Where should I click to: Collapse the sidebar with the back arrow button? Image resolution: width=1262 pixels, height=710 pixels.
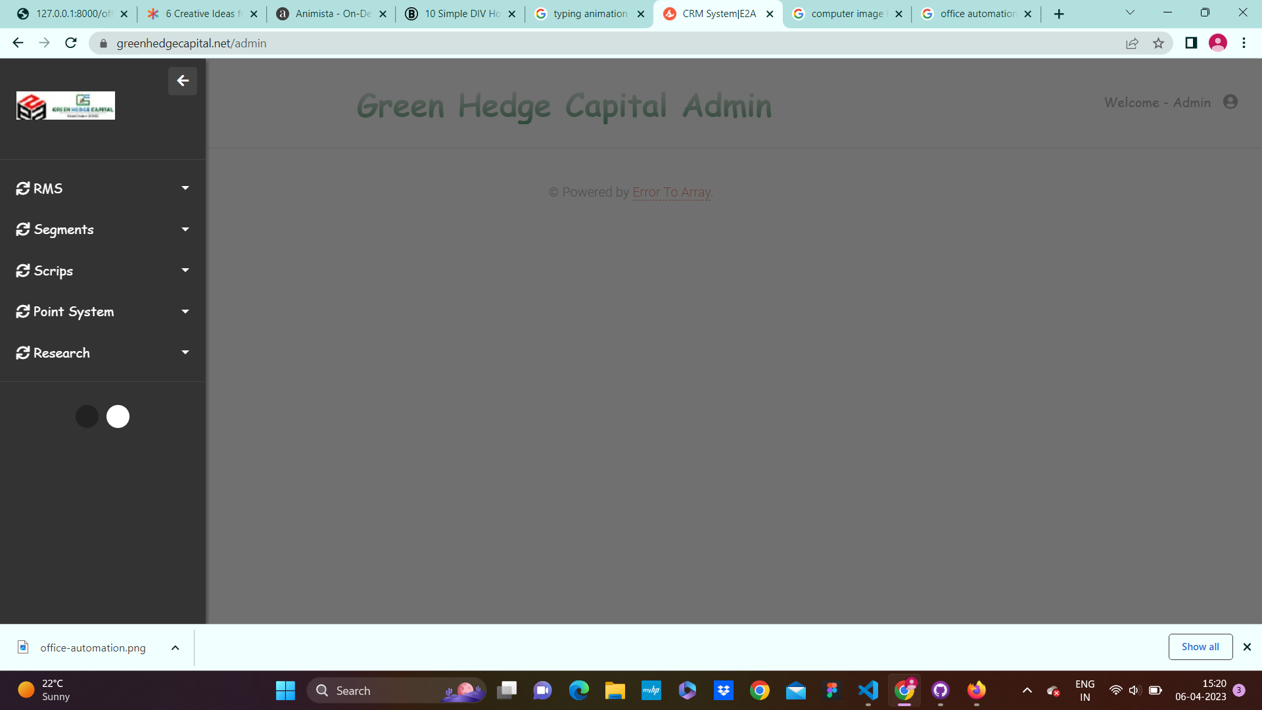pyautogui.click(x=183, y=81)
